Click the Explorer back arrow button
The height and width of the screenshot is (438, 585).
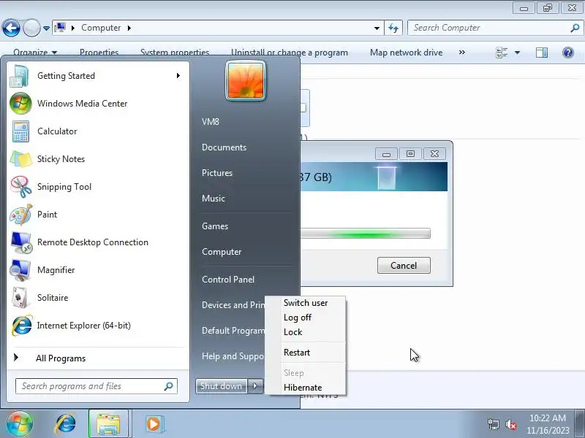(11, 28)
